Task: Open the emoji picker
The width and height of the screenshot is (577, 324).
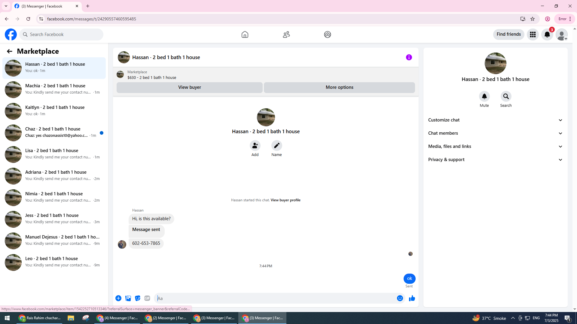Action: click(x=400, y=298)
